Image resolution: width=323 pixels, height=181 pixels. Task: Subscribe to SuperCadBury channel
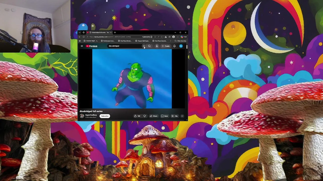point(105,116)
